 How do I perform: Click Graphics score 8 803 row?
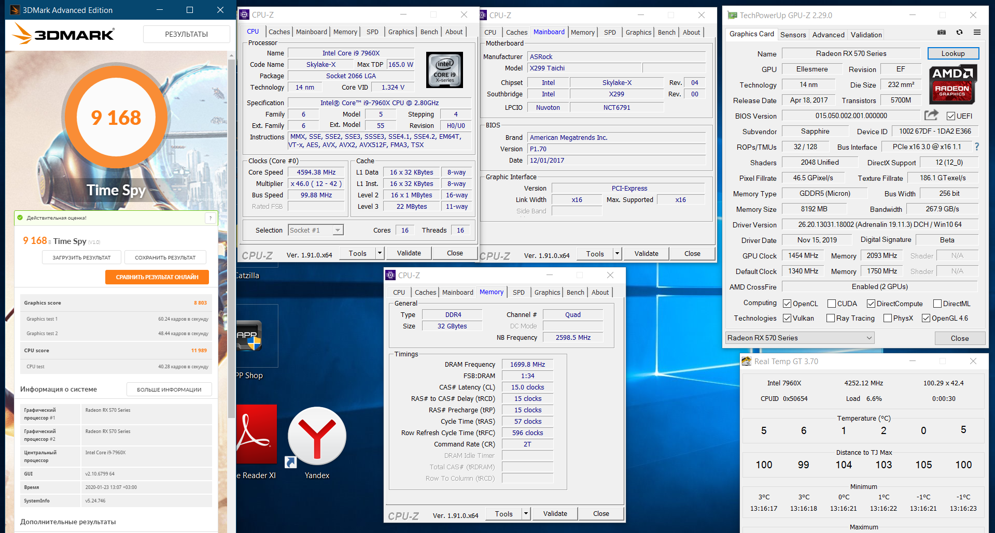click(116, 303)
